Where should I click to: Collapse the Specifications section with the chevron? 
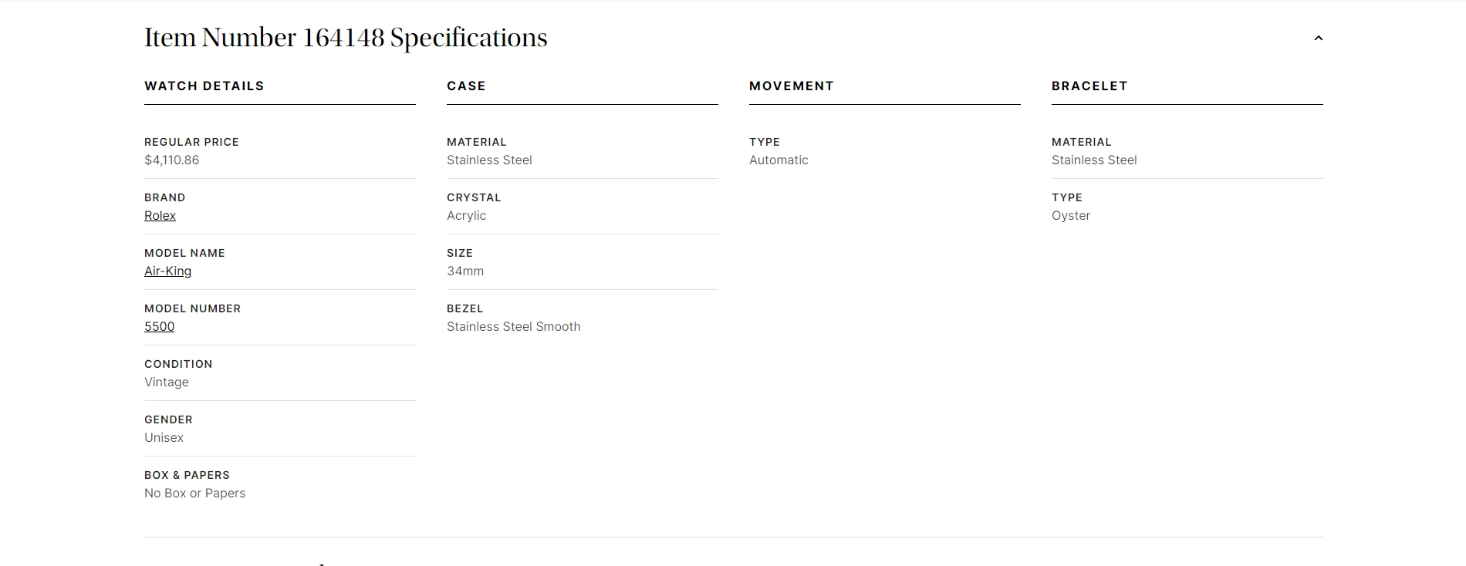1318,38
